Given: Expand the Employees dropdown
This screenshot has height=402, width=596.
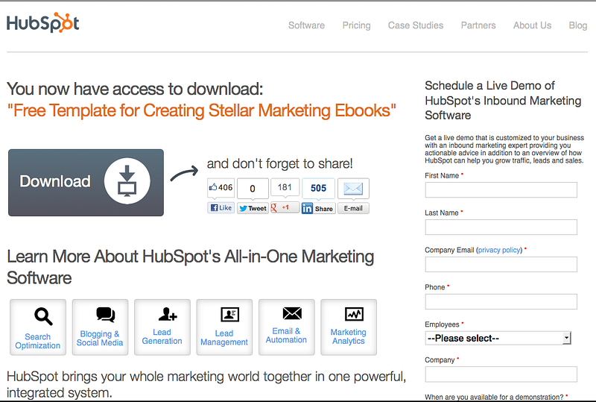Looking at the screenshot, I should 498,338.
